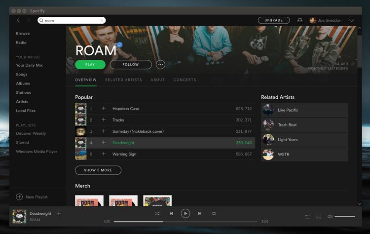Open related artist Like Pacific

pos(304,110)
